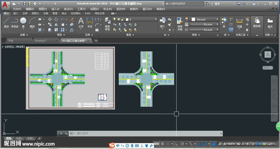Viewport: 280px width, 149px height.
Task: Open the lineweight ByLayer dropdown
Action: tap(204, 24)
